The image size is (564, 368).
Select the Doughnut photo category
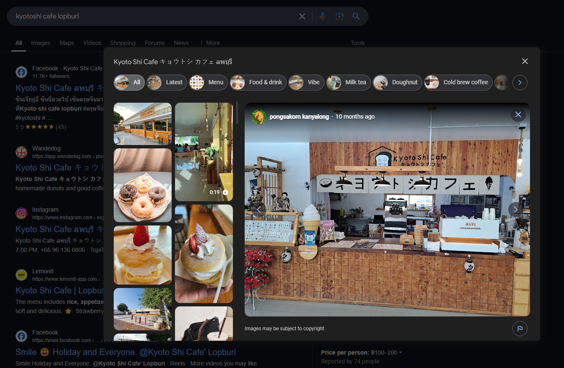[397, 83]
